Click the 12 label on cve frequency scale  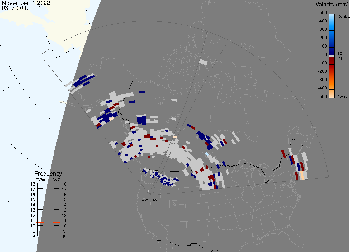pos(64,215)
